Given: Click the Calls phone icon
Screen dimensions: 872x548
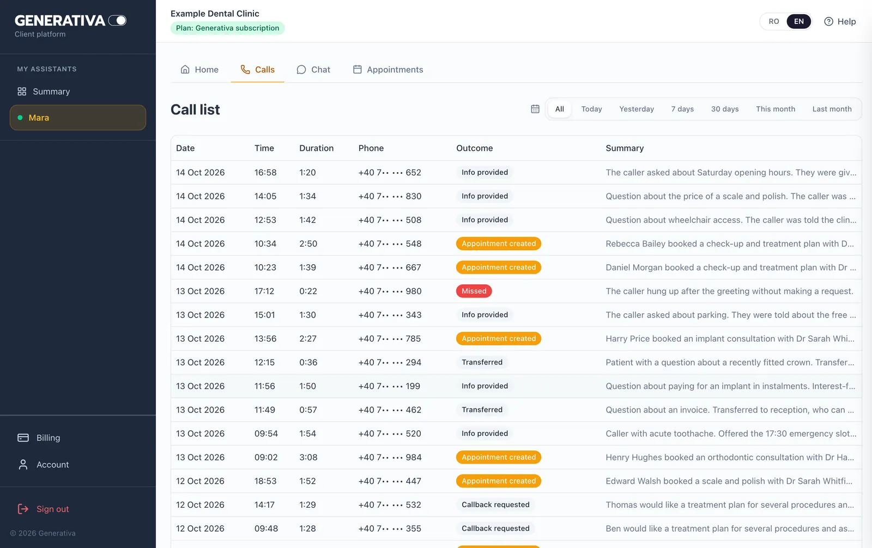Looking at the screenshot, I should 245,70.
